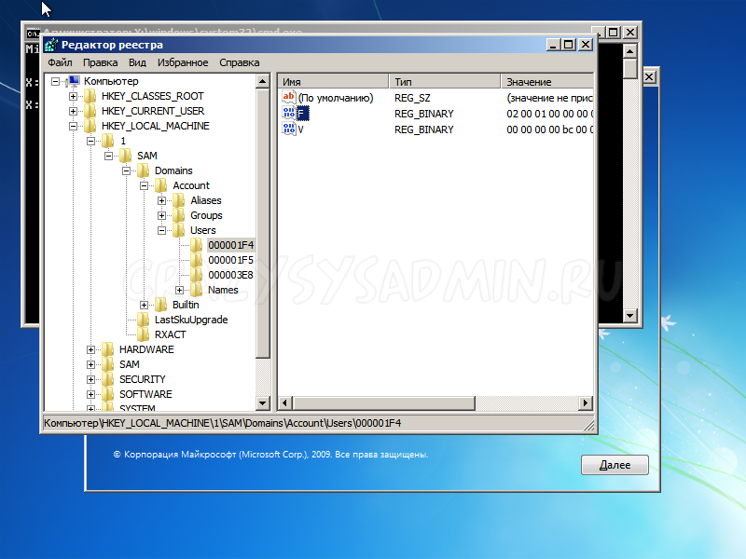This screenshot has width=746, height=559.
Task: Expand the Aliases tree node
Action: tap(162, 200)
